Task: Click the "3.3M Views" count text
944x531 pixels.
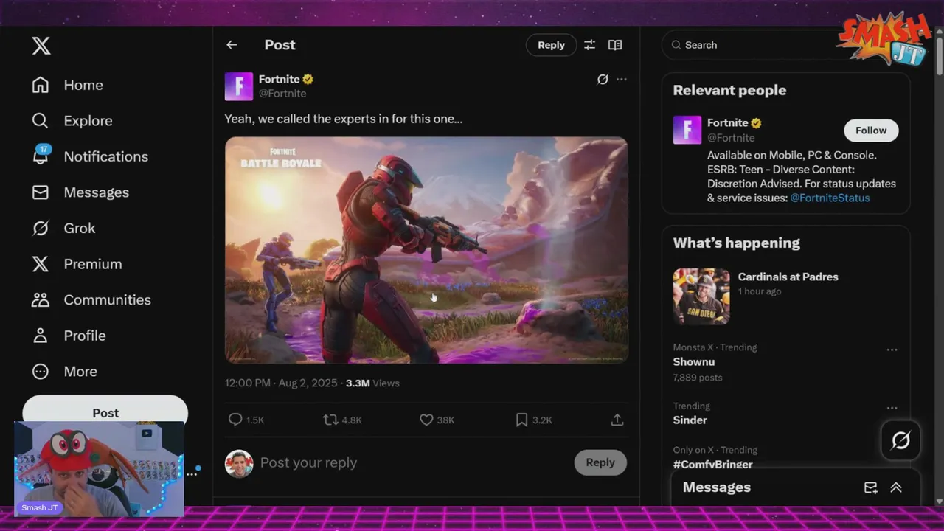Action: (372, 383)
